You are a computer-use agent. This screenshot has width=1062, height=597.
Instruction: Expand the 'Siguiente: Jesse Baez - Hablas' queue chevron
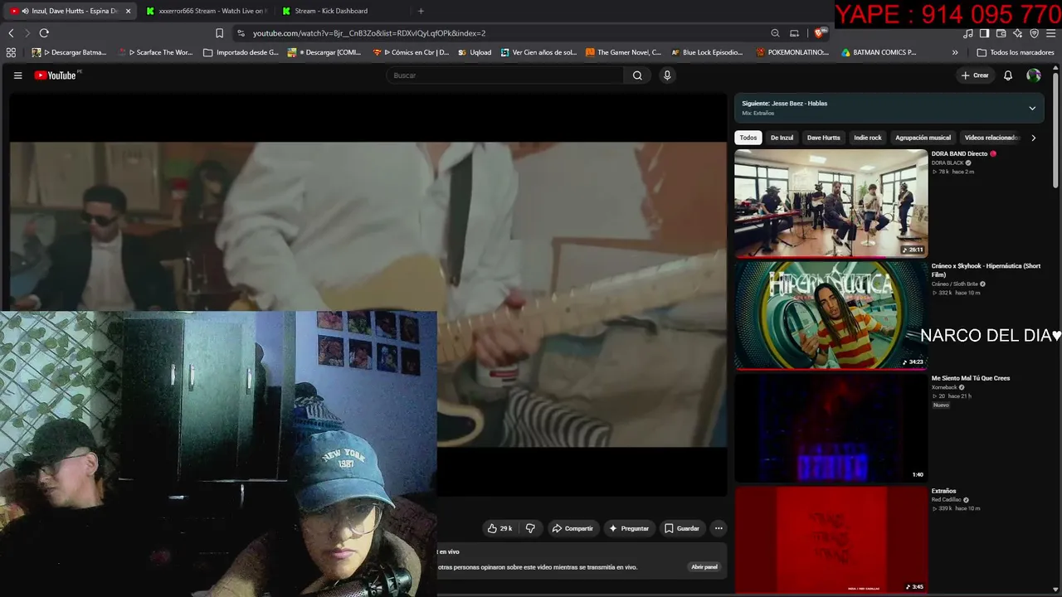[1032, 108]
